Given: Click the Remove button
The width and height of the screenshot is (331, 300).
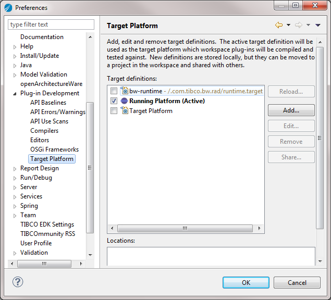Looking at the screenshot, I should coord(291,142).
